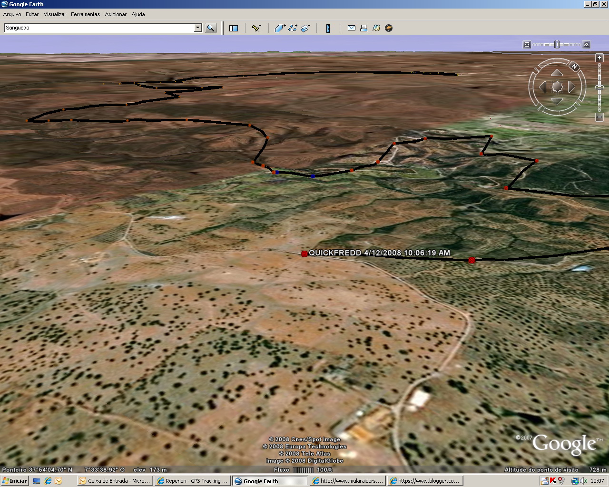The height and width of the screenshot is (487, 609).
Task: Click Ponteiro coordinates in status bar
Action: (x=63, y=470)
